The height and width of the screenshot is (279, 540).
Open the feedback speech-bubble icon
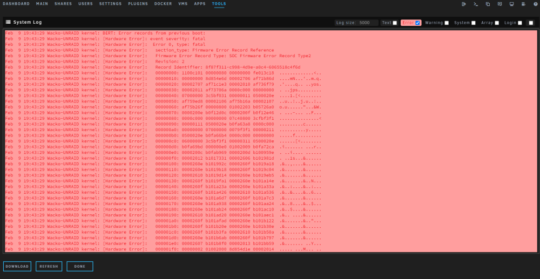click(500, 4)
